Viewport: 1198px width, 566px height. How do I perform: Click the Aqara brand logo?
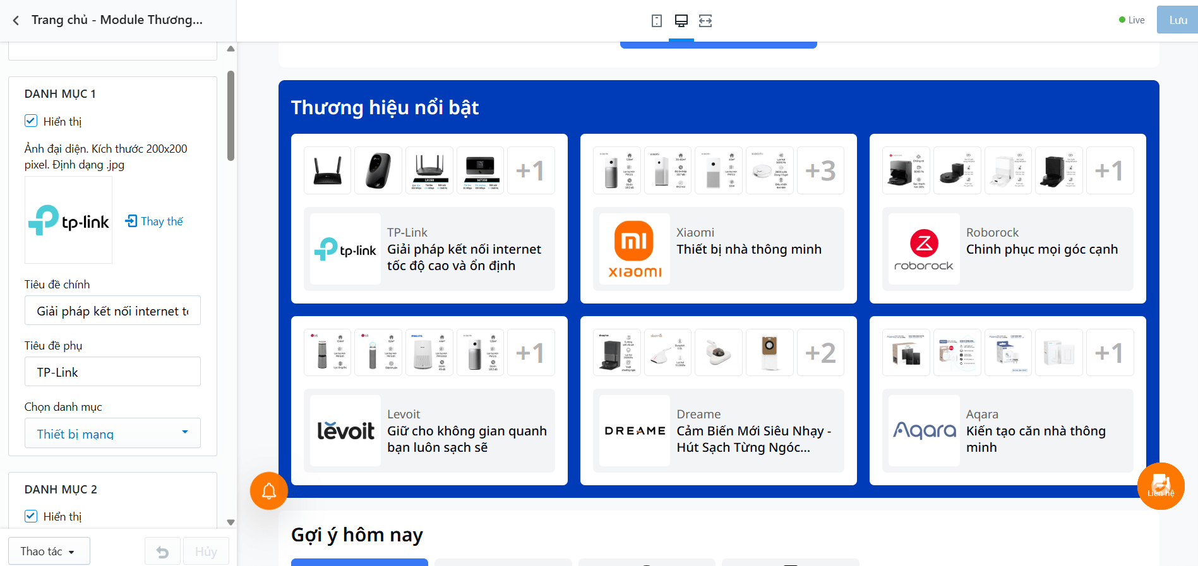[x=924, y=430]
